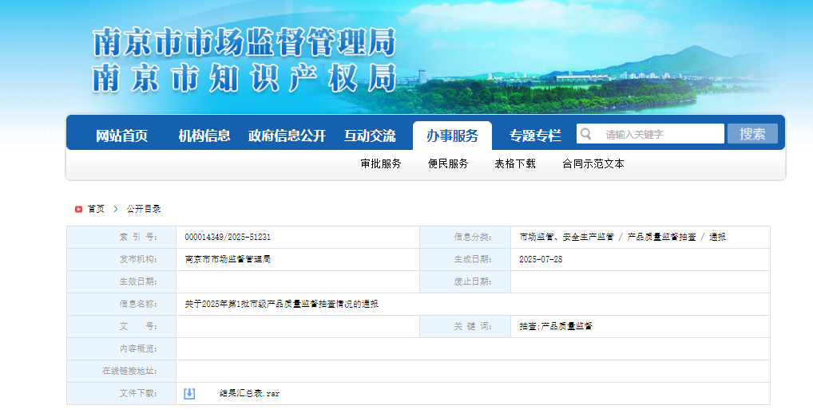Click the 搜索 button

tap(752, 134)
